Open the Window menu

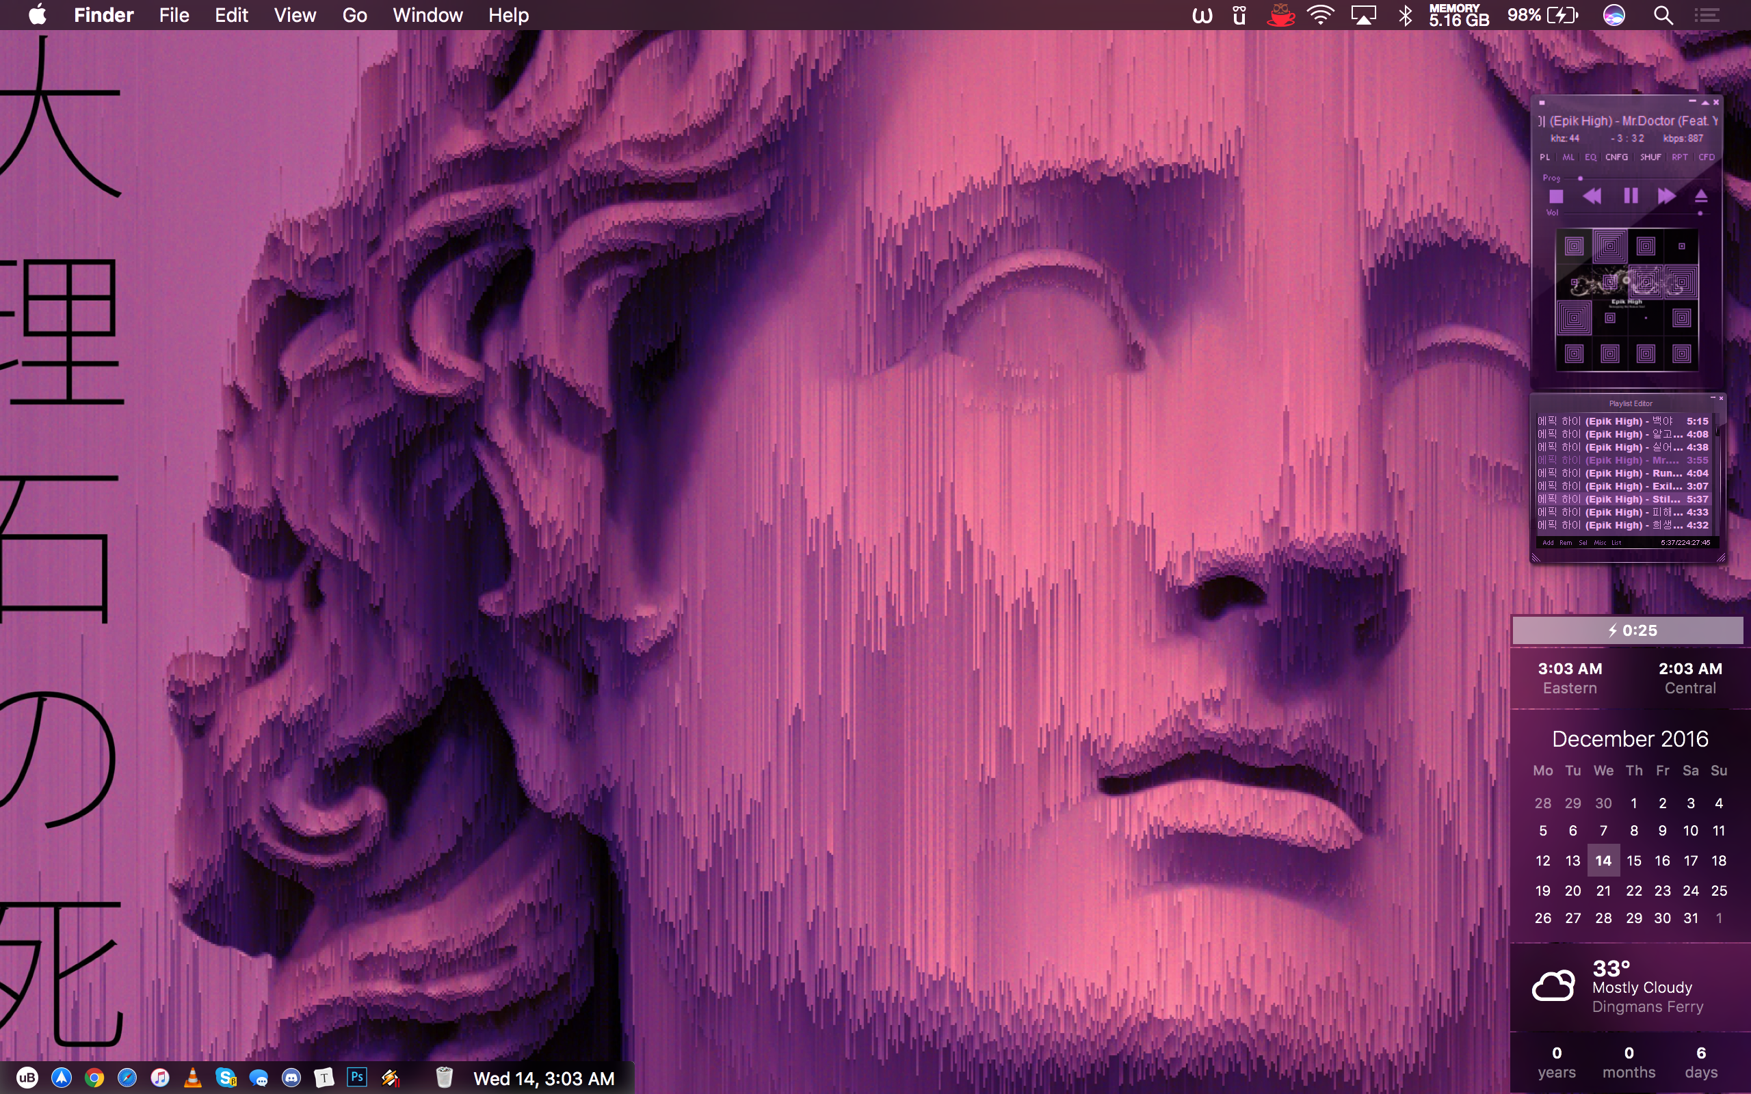point(427,15)
